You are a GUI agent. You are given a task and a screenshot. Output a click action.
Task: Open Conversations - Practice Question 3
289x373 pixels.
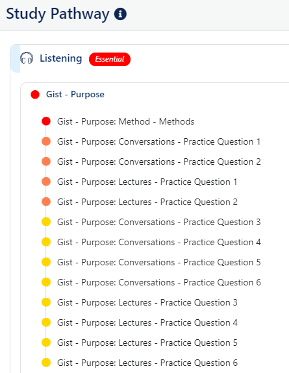click(158, 223)
